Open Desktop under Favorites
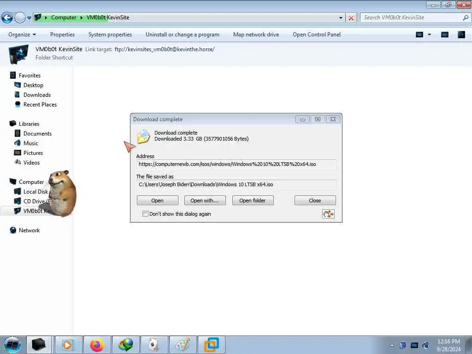 coord(33,85)
